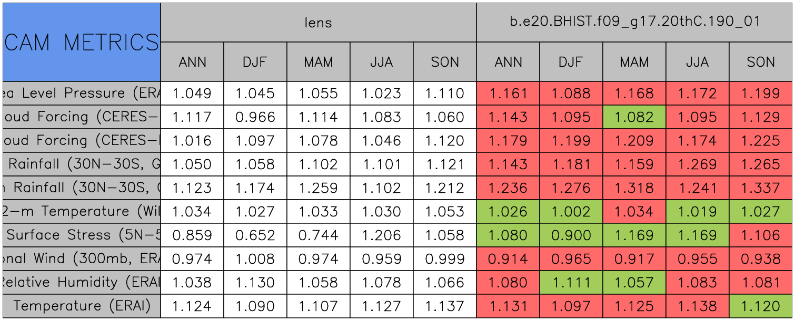Click the Temperature (ERAI) row label
Image resolution: width=795 pixels, height=321 pixels.
82,306
